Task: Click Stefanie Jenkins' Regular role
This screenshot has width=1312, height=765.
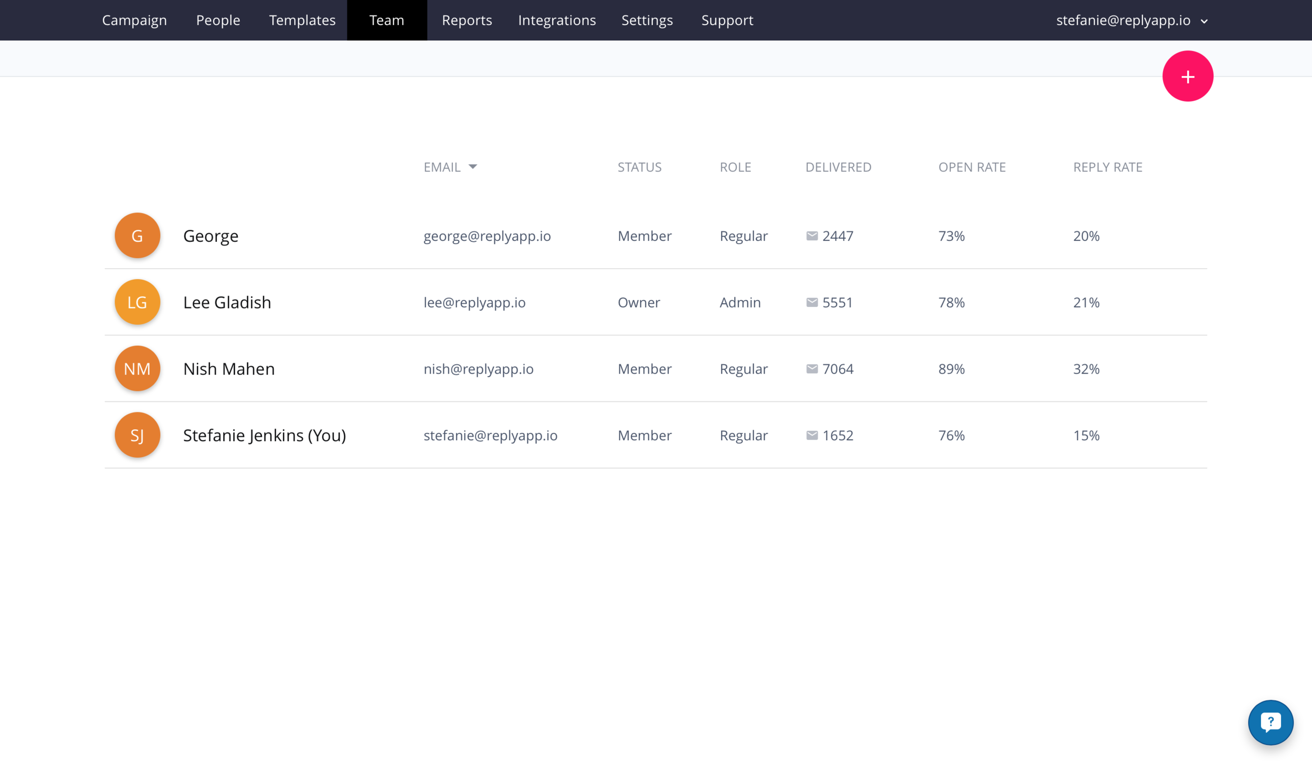Action: pyautogui.click(x=744, y=435)
